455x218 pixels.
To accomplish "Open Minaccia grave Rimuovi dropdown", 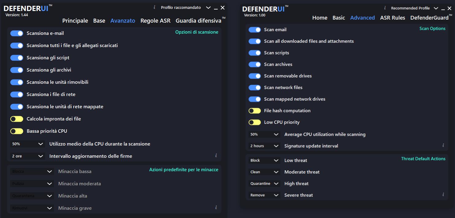I will (32, 208).
